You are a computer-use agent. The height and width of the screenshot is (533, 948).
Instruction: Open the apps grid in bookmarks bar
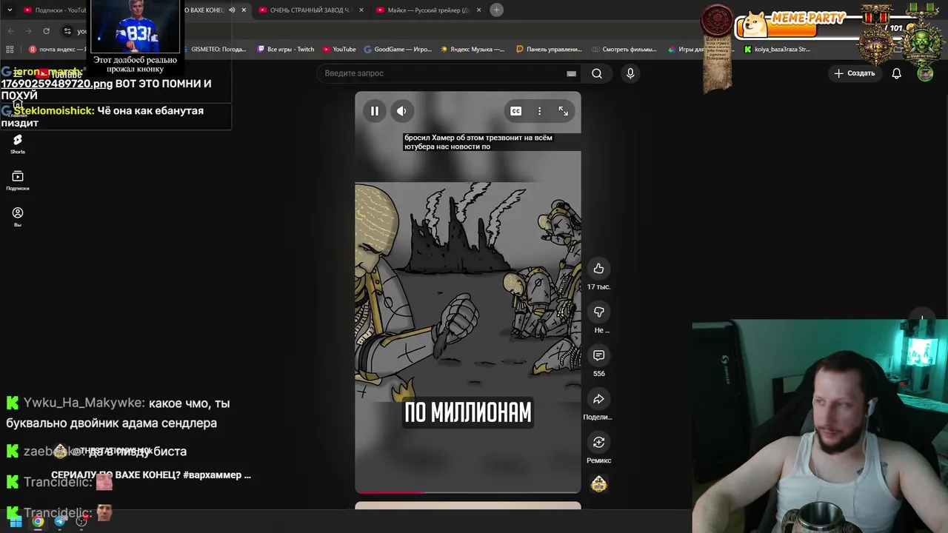pyautogui.click(x=10, y=50)
